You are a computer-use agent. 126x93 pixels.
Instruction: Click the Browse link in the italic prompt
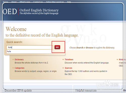tap(90, 48)
